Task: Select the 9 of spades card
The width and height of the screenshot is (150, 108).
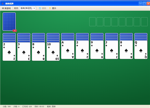Action: click(x=97, y=50)
